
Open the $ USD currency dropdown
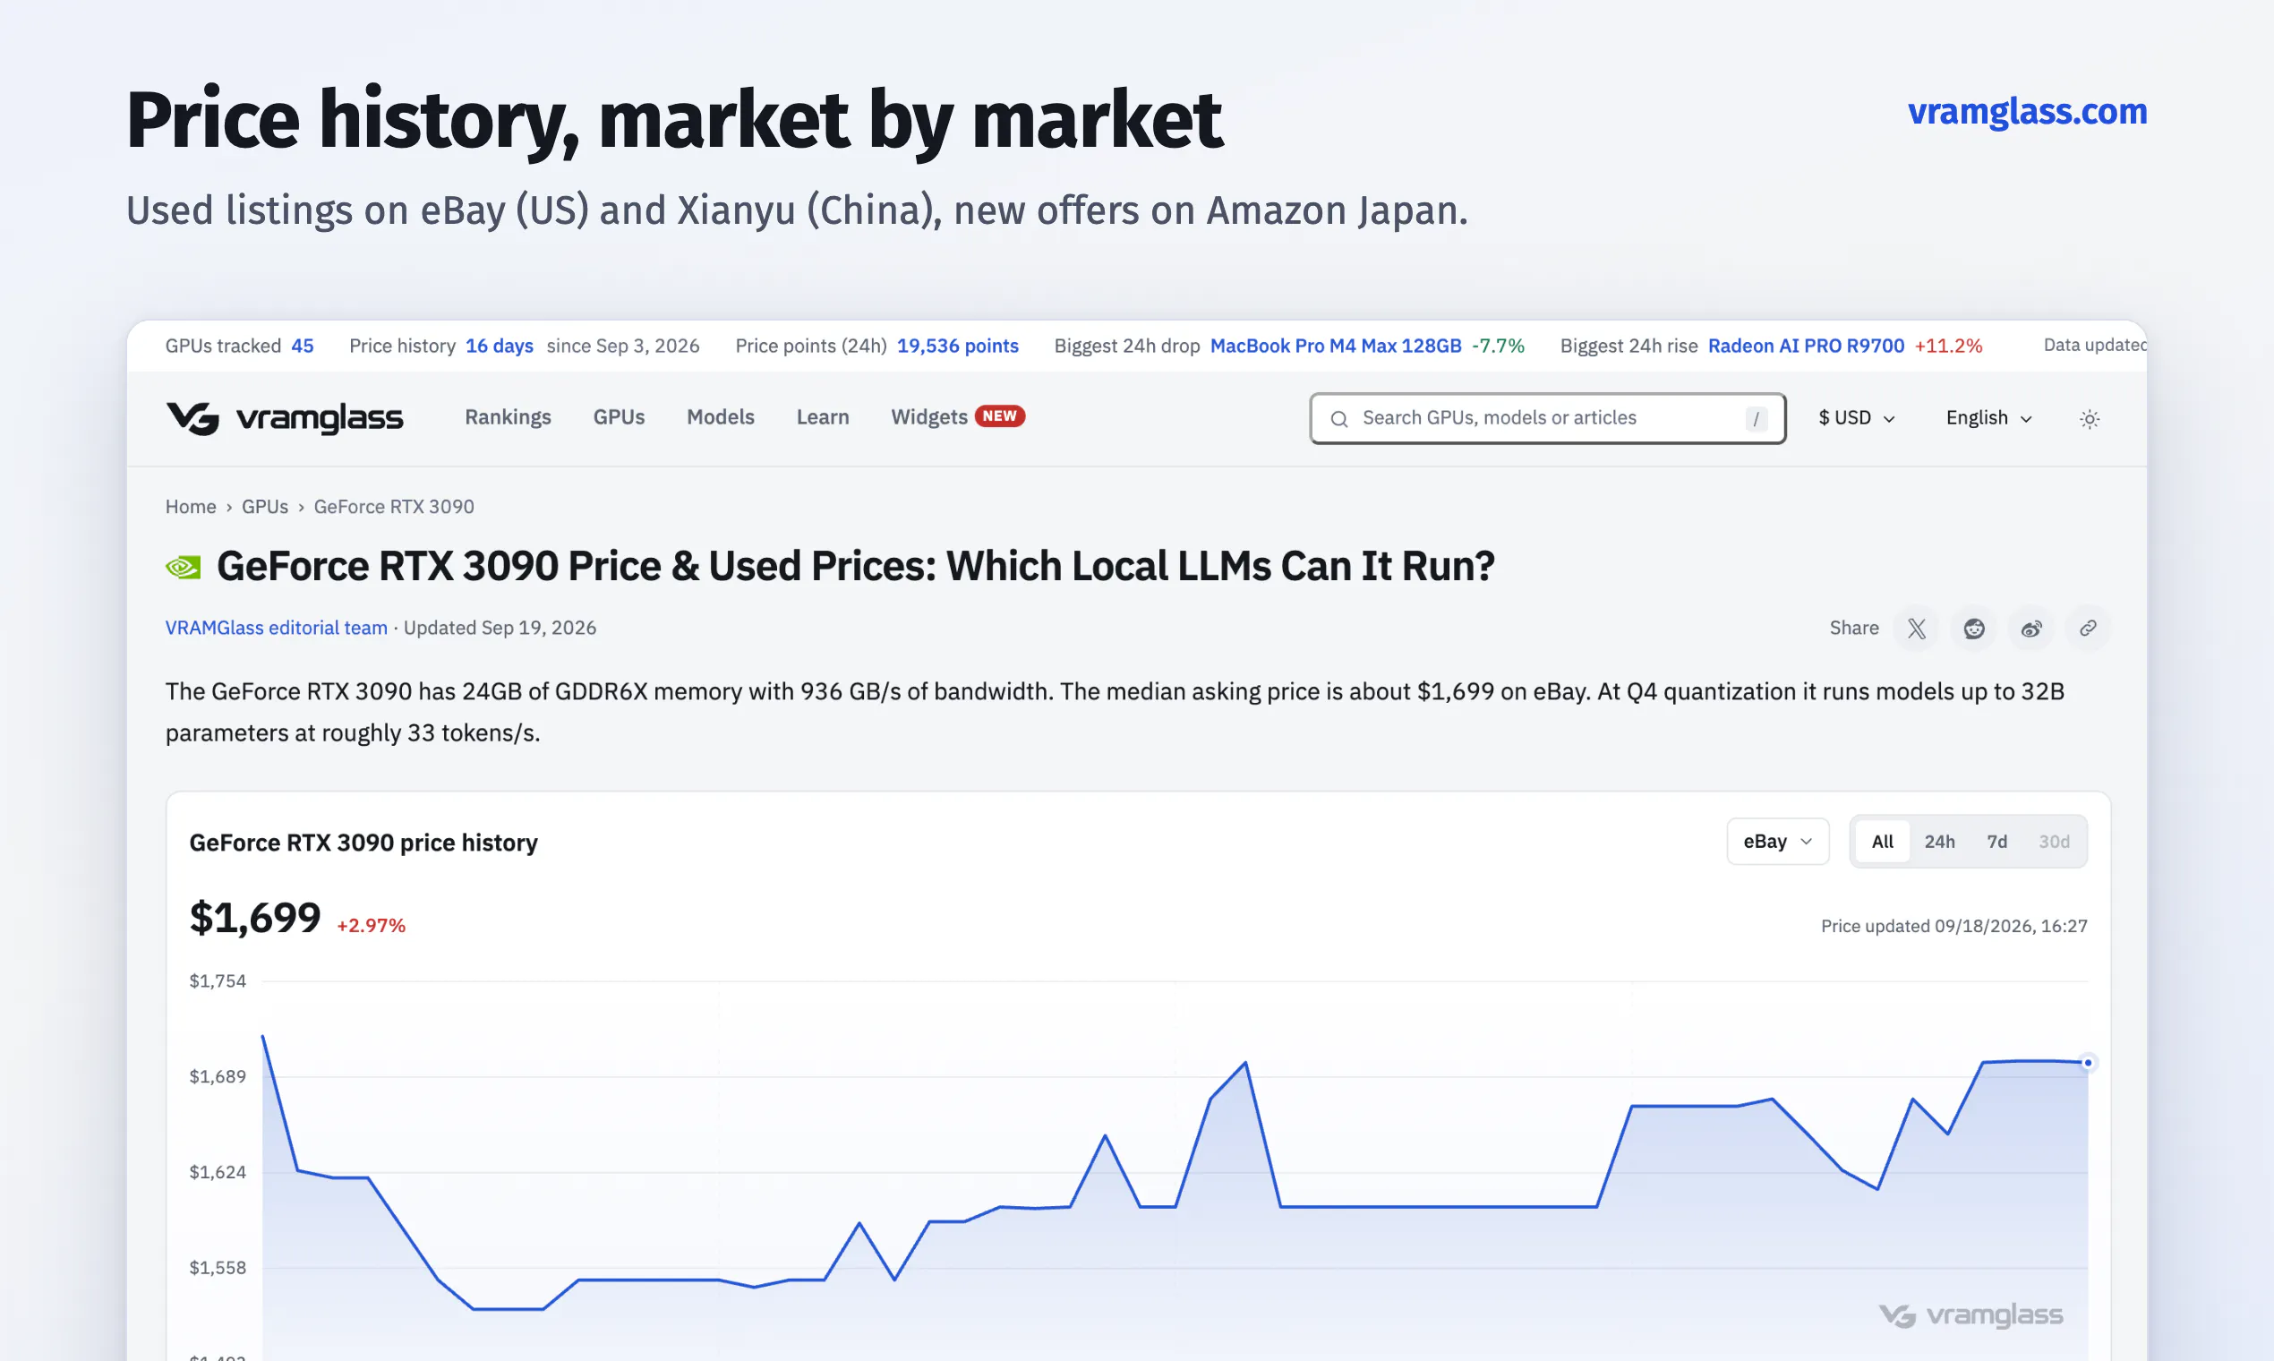point(1857,418)
